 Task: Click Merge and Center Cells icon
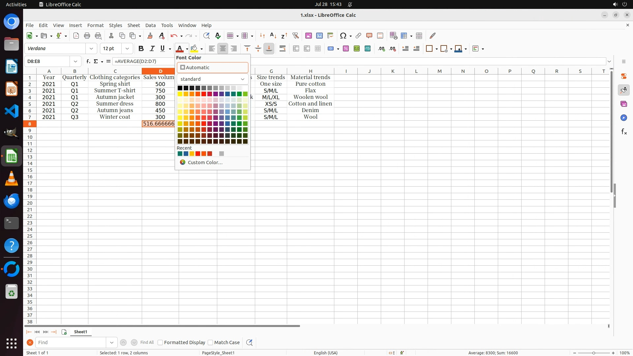pyautogui.click(x=296, y=49)
